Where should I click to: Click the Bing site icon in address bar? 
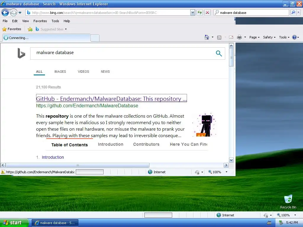point(29,12)
